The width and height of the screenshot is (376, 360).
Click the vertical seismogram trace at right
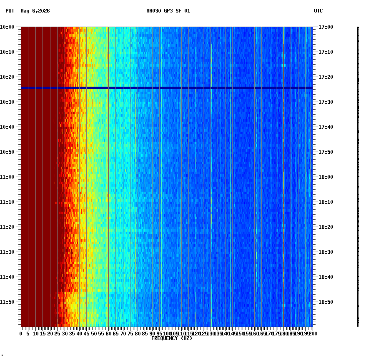(358, 177)
